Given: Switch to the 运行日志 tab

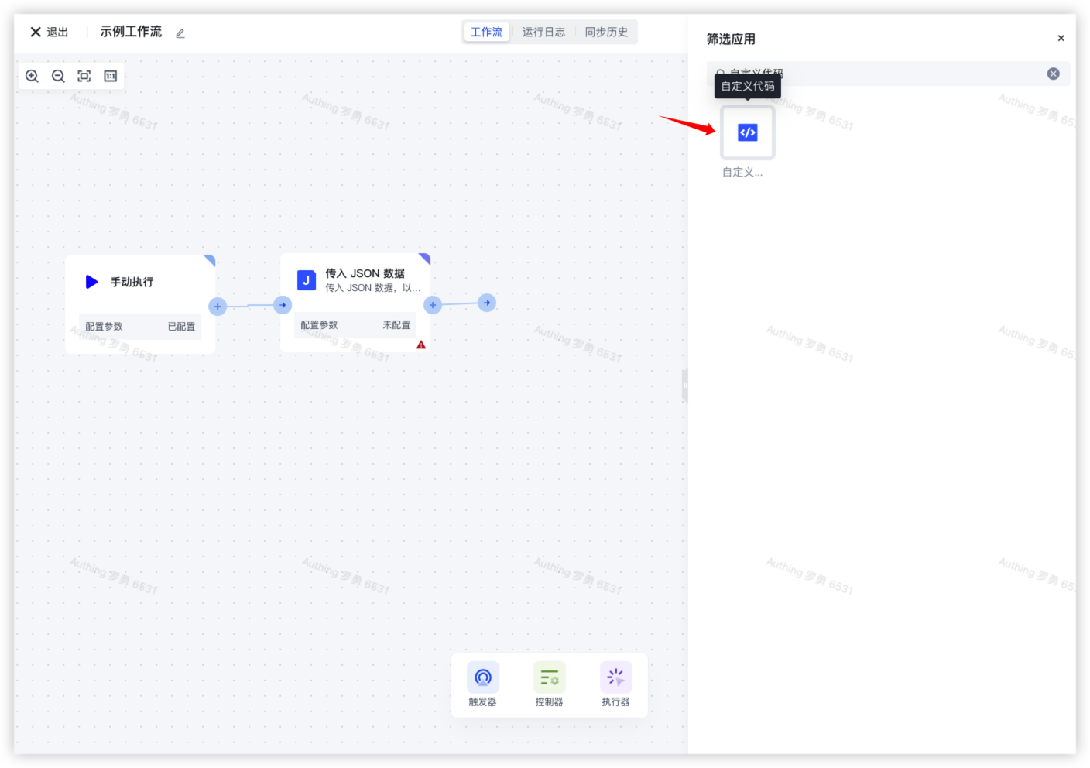Looking at the screenshot, I should click(543, 32).
